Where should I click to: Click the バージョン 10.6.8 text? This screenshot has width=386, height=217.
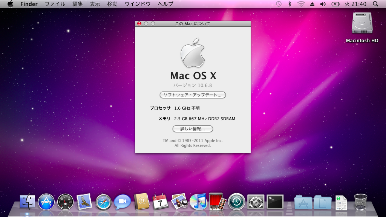[x=193, y=86]
